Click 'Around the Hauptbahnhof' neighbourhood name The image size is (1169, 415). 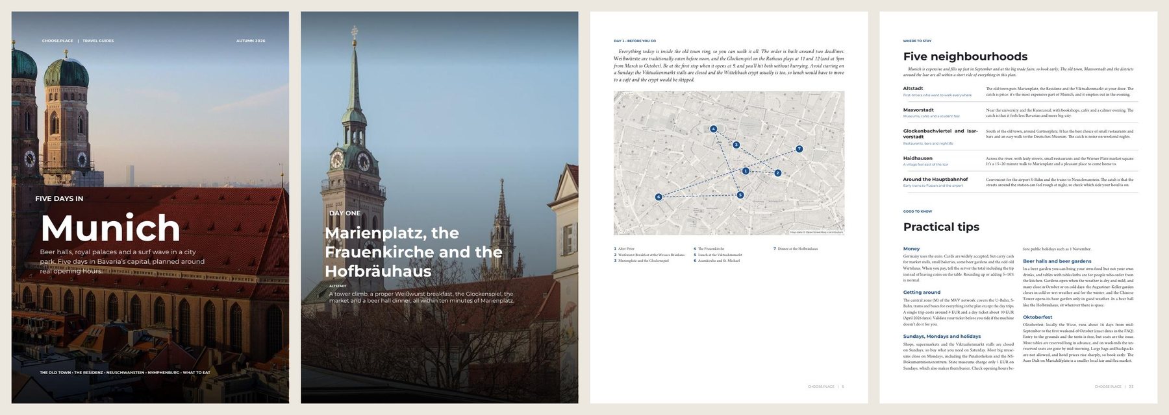935,180
